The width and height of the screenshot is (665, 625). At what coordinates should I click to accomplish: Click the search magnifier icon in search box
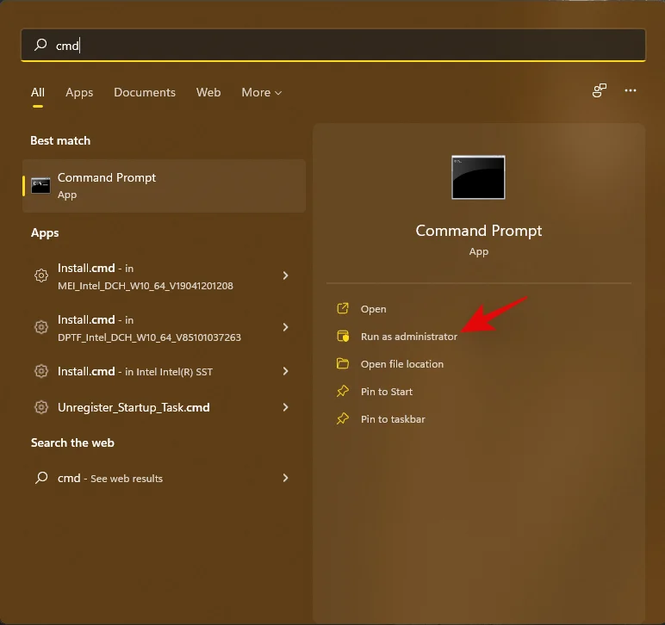(x=40, y=46)
